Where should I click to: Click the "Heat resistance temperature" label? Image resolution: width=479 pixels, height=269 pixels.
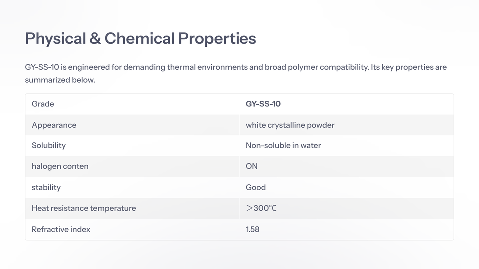[84, 208]
